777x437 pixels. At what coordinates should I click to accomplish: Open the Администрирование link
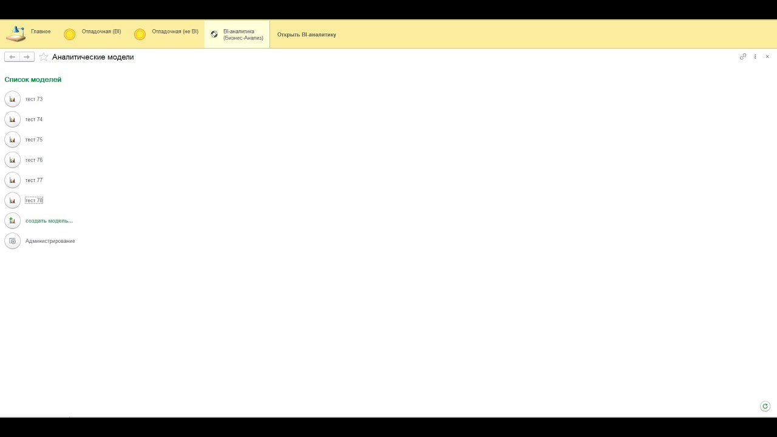(x=50, y=241)
